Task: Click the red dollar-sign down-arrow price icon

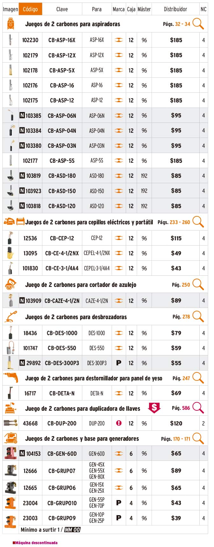Action: pos(154,408)
